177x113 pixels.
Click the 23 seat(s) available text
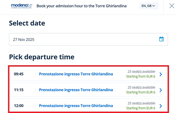tap(141, 72)
